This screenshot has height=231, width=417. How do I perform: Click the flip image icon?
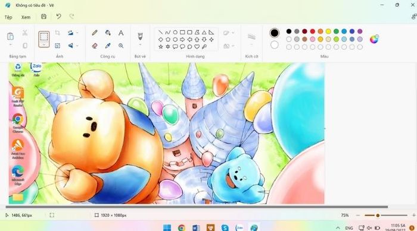click(70, 46)
